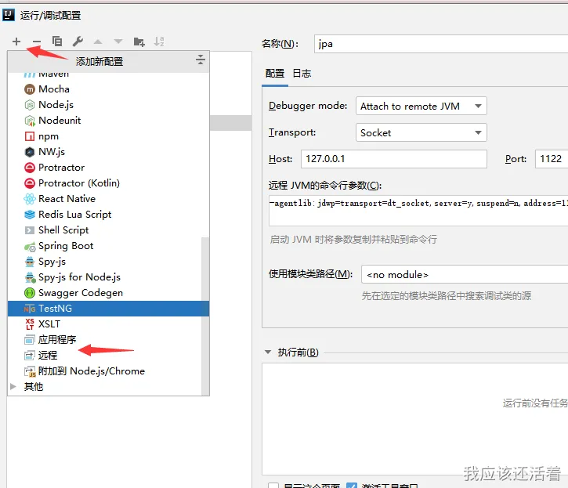Remove the configuration with the minus icon
The height and width of the screenshot is (488, 568).
[x=37, y=42]
